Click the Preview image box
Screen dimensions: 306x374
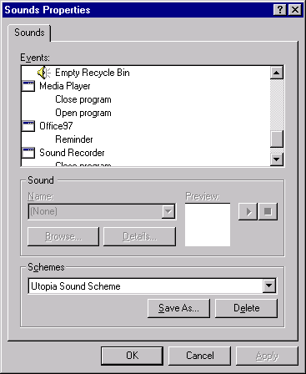[x=208, y=225]
